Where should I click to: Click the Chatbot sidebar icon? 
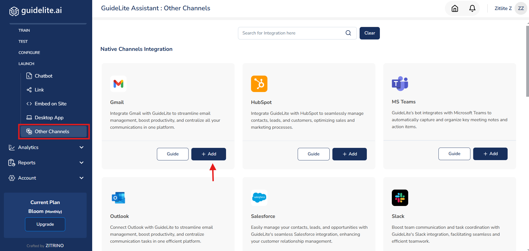coord(29,76)
